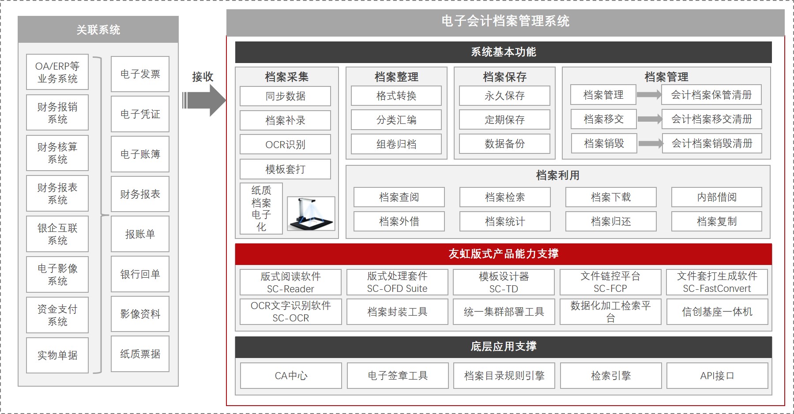Image resolution: width=794 pixels, height=414 pixels.
Task: Click 永久保存 under 档案保存
Action: coord(504,95)
